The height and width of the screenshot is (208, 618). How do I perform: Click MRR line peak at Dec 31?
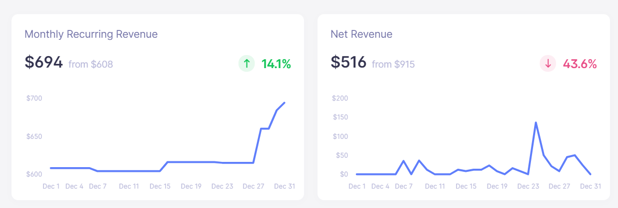[x=285, y=102]
